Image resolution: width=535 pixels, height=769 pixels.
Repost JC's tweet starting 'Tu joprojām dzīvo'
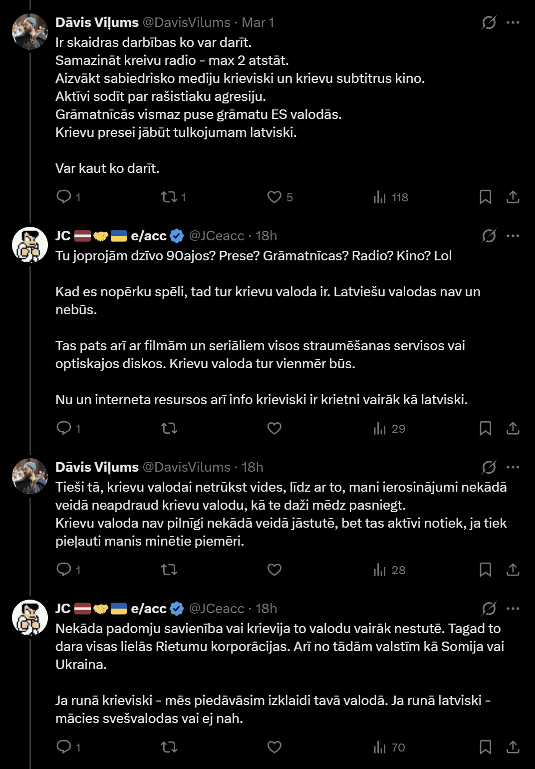coord(169,428)
